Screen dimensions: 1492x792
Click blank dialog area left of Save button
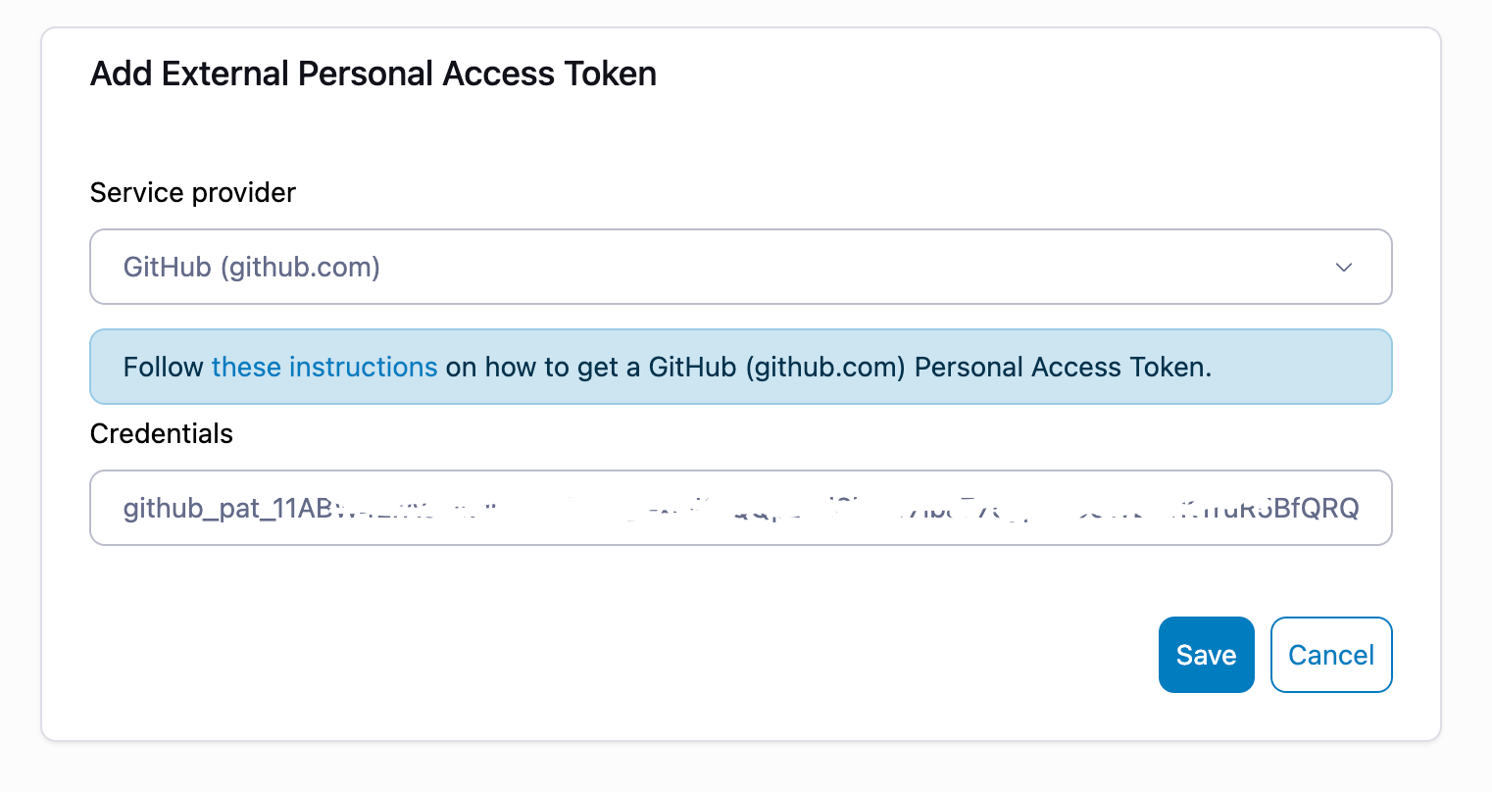pyautogui.click(x=686, y=655)
